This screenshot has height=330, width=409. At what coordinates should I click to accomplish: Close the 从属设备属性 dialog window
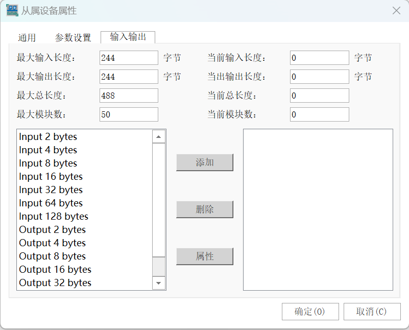(x=396, y=11)
